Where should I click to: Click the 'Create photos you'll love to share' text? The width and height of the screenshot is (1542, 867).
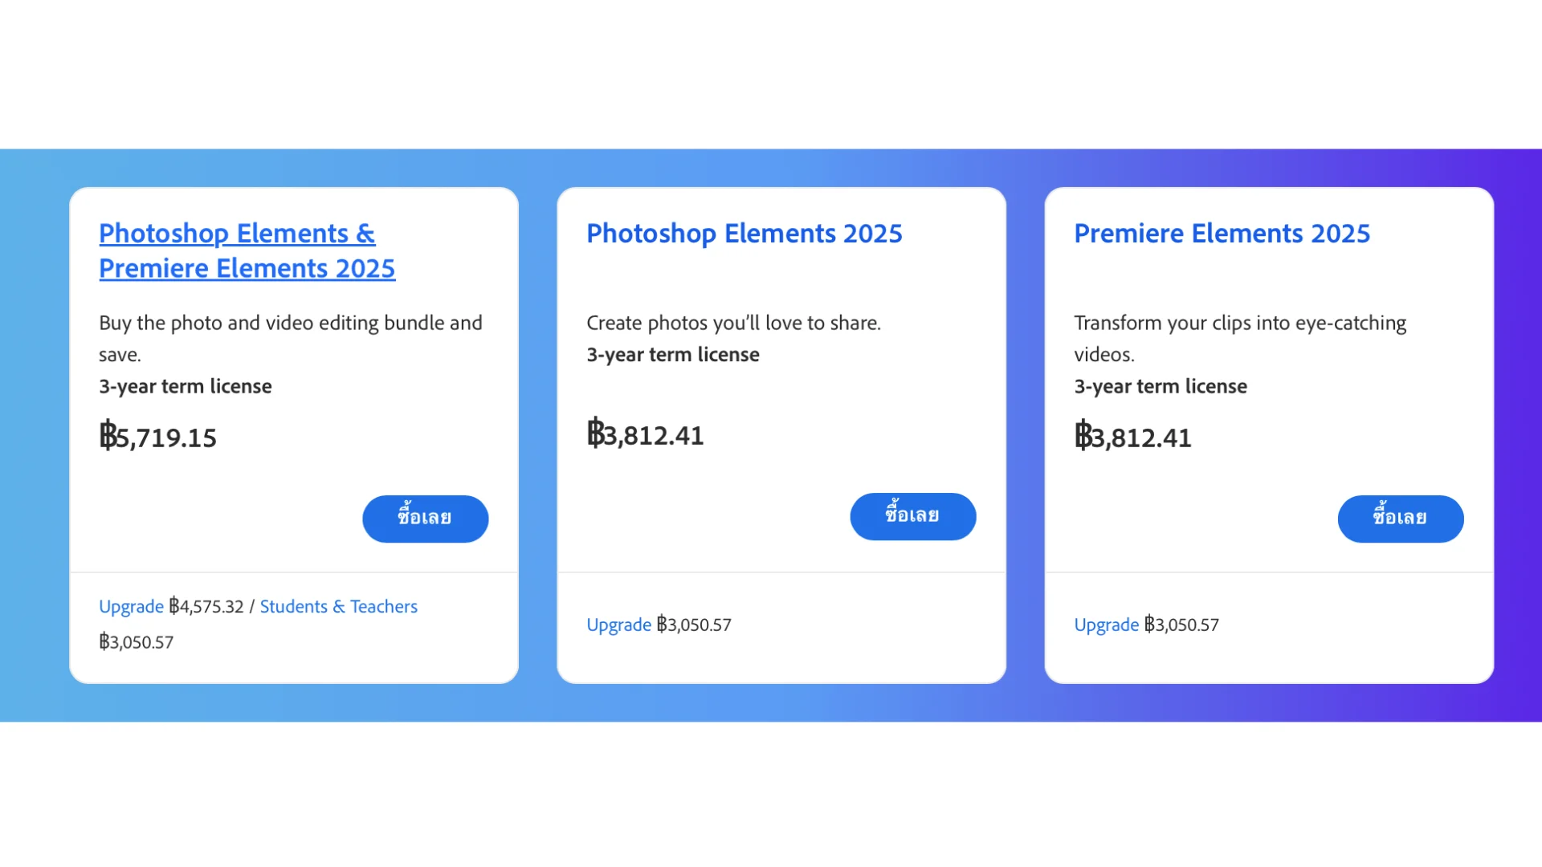tap(733, 323)
